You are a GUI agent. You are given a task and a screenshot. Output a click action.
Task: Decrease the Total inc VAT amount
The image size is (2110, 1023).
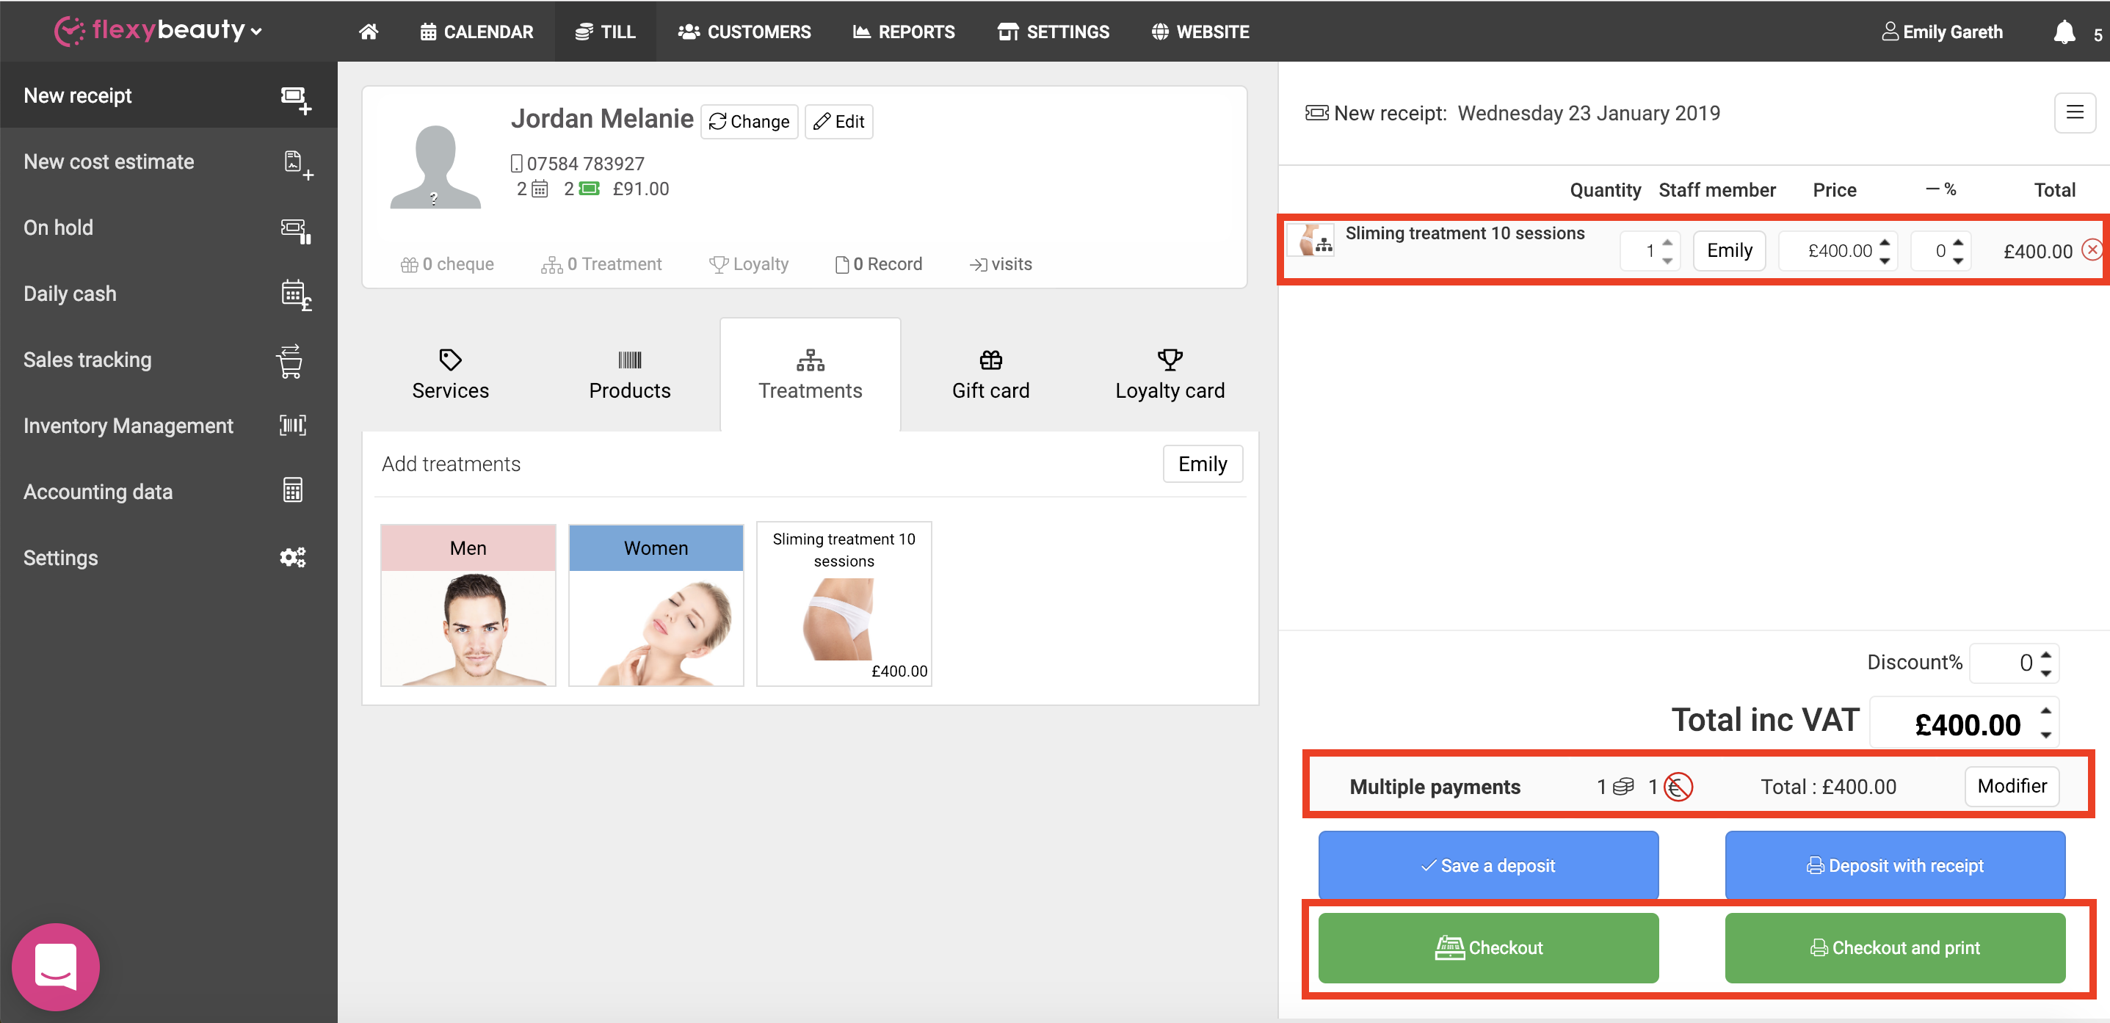2045,735
